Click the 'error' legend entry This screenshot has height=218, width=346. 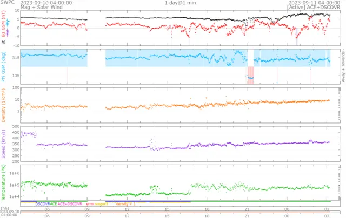(90, 204)
